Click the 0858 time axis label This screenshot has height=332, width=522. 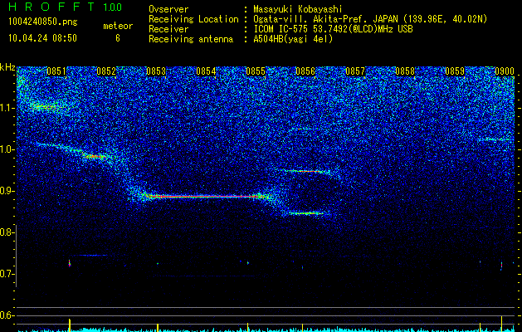(405, 71)
